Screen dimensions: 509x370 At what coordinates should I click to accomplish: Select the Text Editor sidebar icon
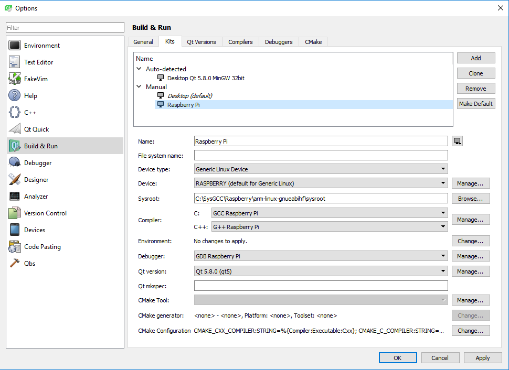pyautogui.click(x=15, y=62)
